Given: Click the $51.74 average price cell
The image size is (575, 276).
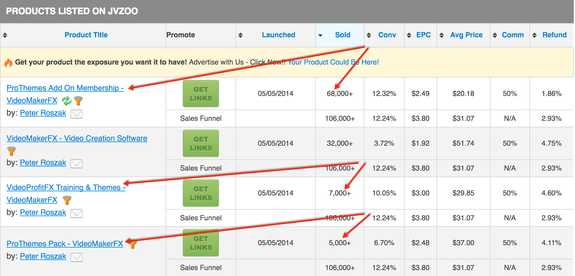Looking at the screenshot, I should click(x=463, y=143).
